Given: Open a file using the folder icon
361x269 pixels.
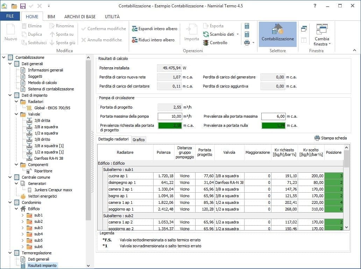Looking at the screenshot, I should [14, 6].
